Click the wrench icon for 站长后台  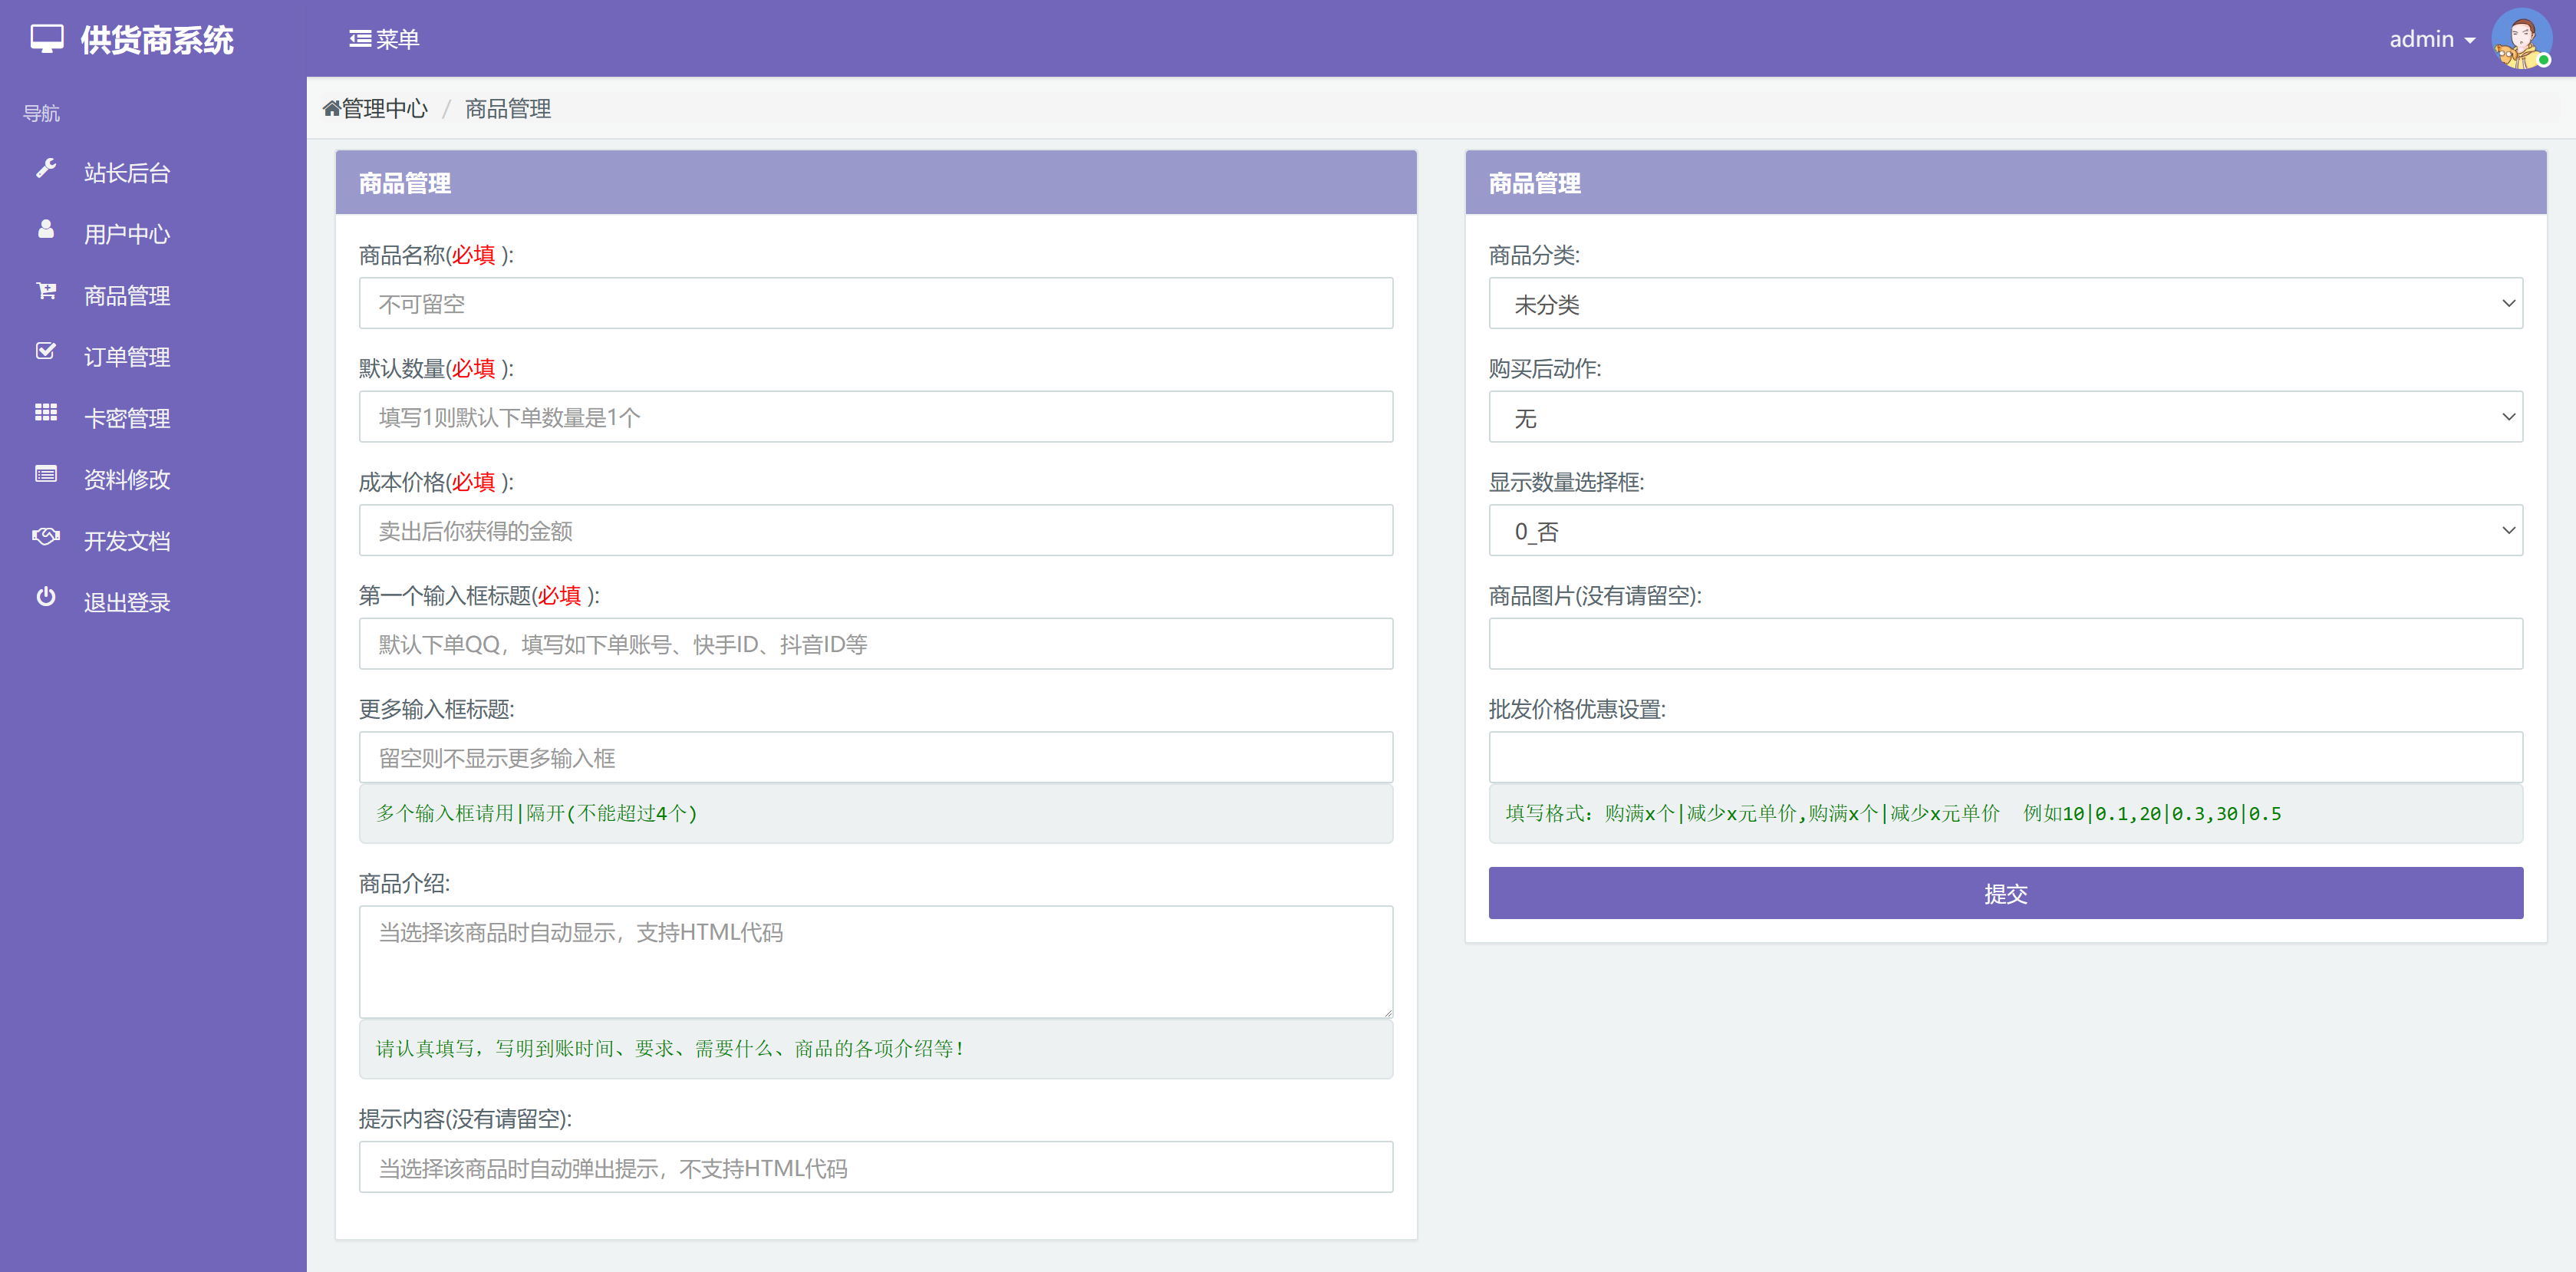pos(46,168)
